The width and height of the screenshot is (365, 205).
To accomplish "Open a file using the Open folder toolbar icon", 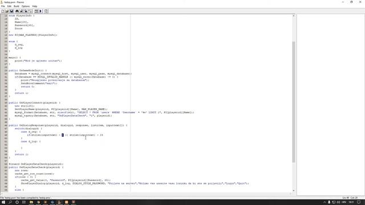I will (x=7, y=11).
